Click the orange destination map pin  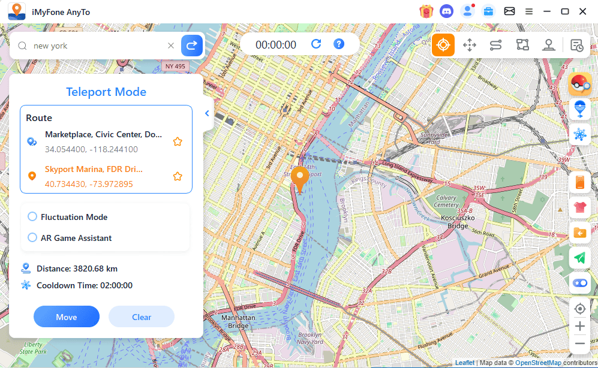(300, 180)
